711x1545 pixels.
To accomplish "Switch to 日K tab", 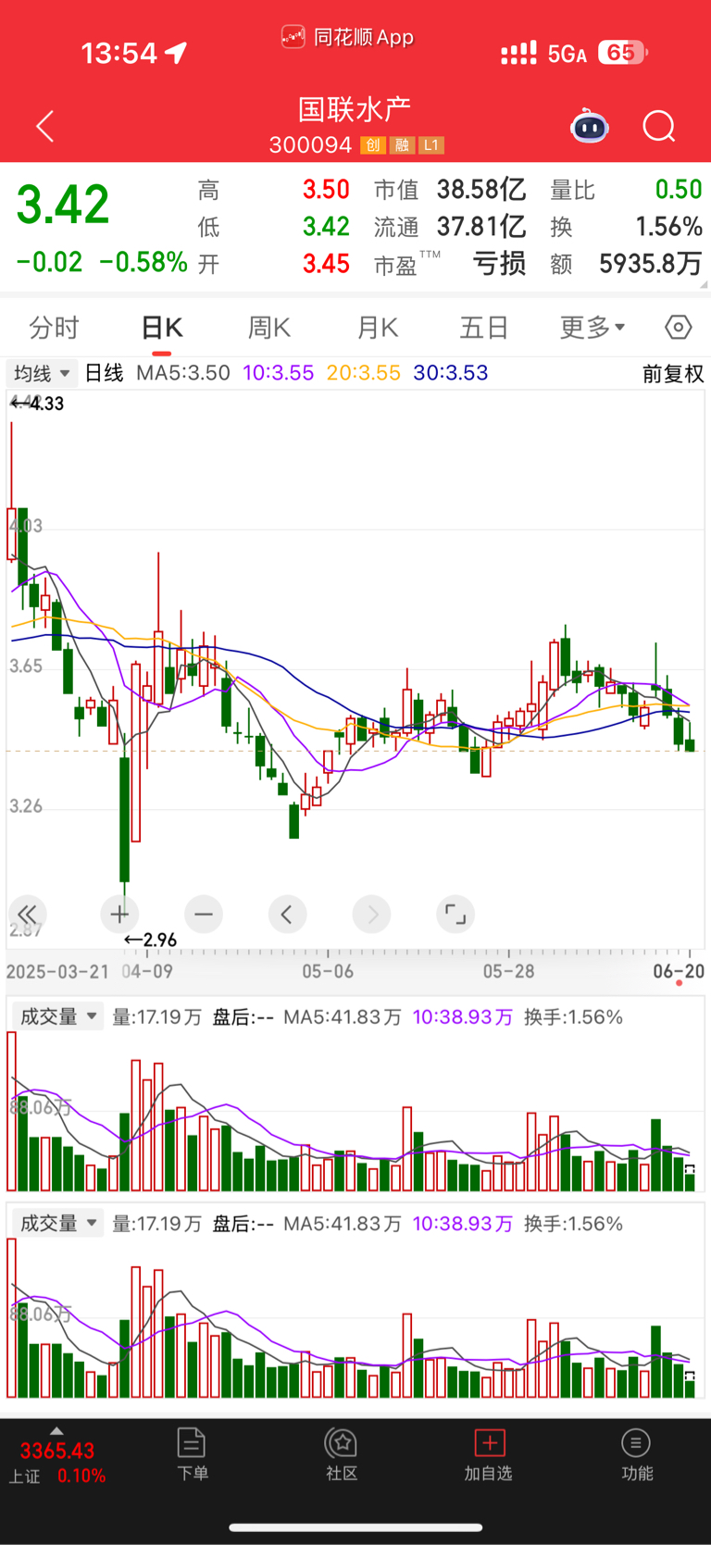I will click(x=162, y=327).
